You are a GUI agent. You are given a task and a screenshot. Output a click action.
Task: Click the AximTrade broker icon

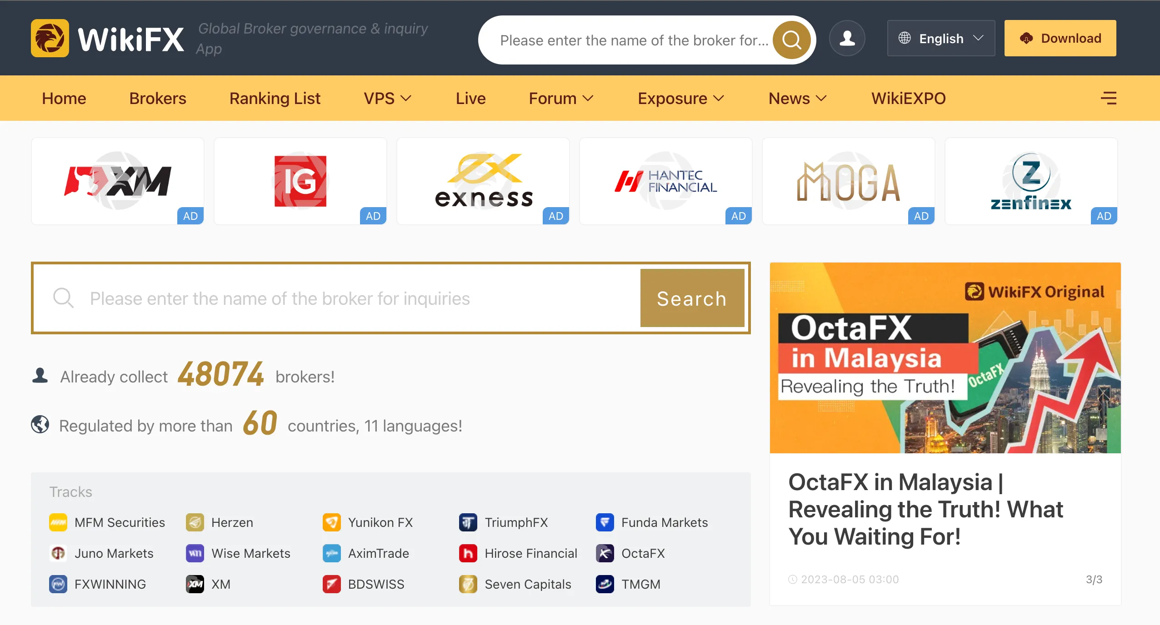[x=332, y=553]
